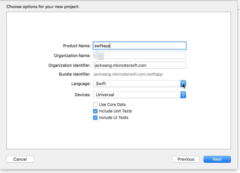240x173 pixels.
Task: Enable the Use Core Data checkbox
Action: point(95,105)
